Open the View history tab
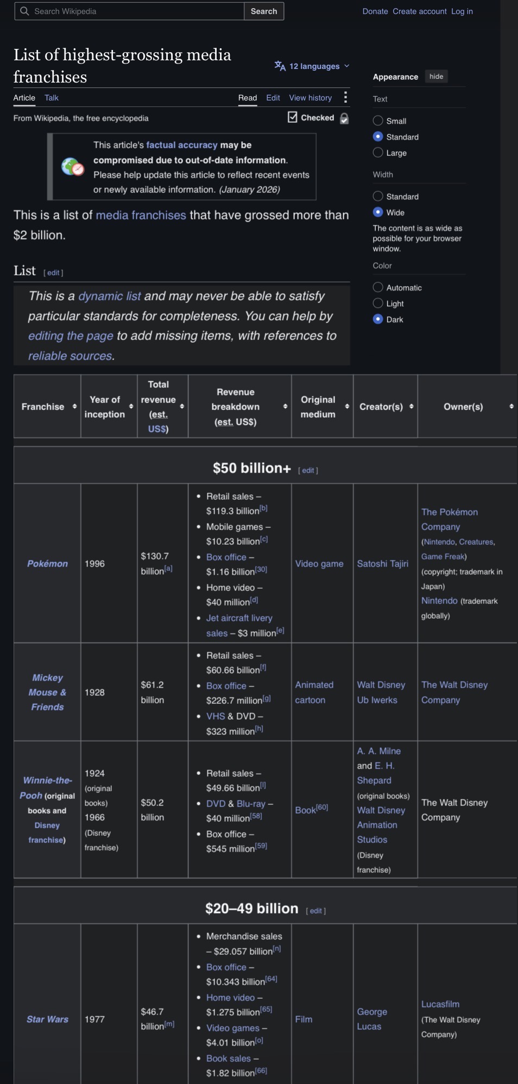The image size is (518, 1084). [311, 98]
